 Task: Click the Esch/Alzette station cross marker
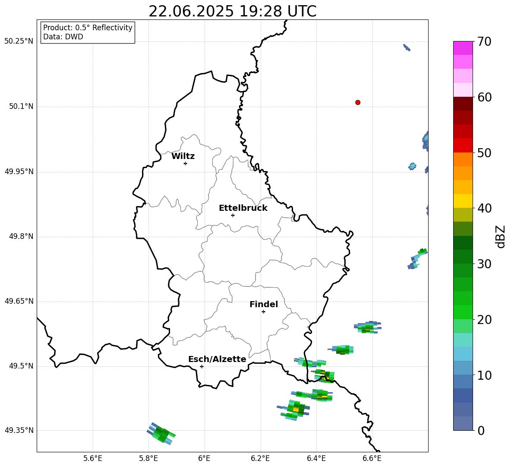pos(202,366)
